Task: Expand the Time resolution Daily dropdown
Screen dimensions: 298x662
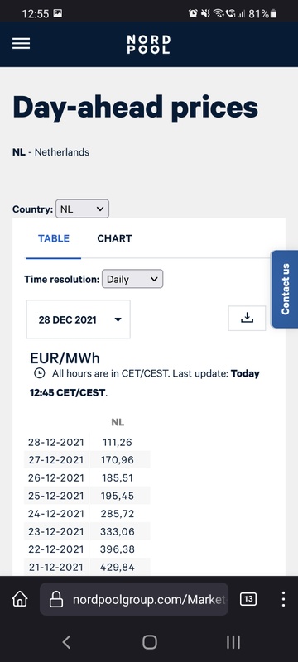Action: (132, 279)
